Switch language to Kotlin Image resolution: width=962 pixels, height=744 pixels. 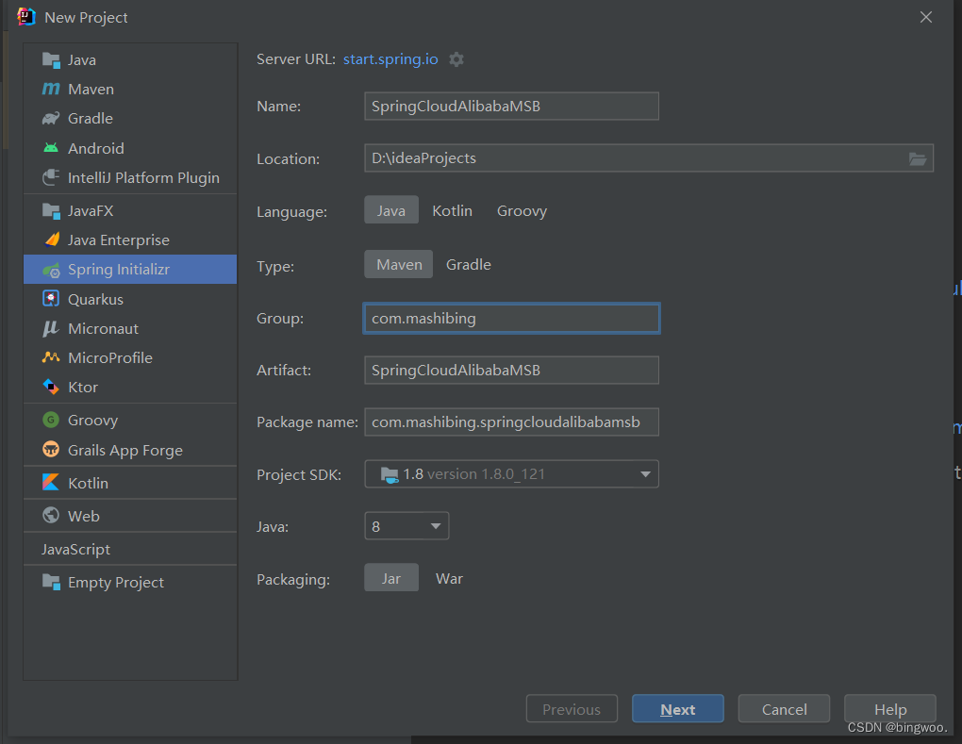(x=452, y=210)
